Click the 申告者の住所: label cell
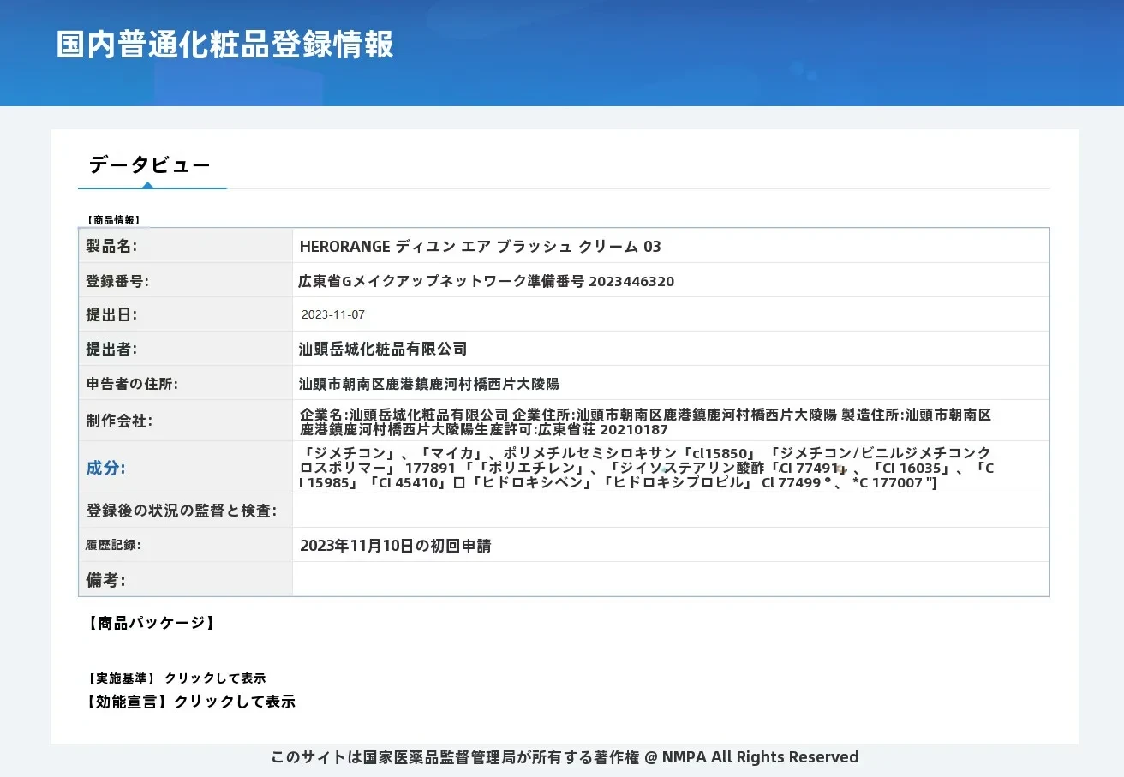 coord(186,383)
